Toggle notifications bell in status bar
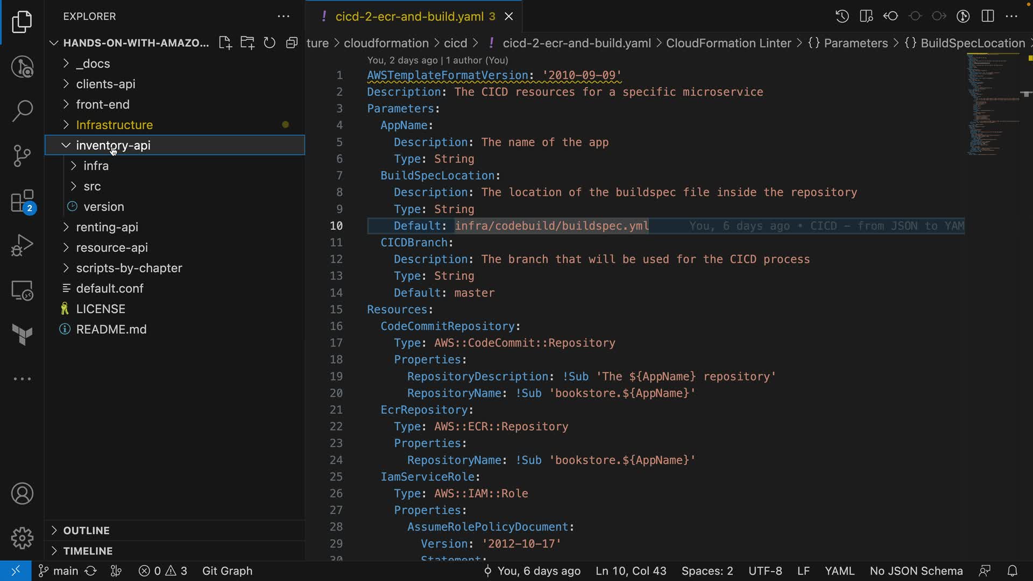1033x581 pixels. 1012,571
